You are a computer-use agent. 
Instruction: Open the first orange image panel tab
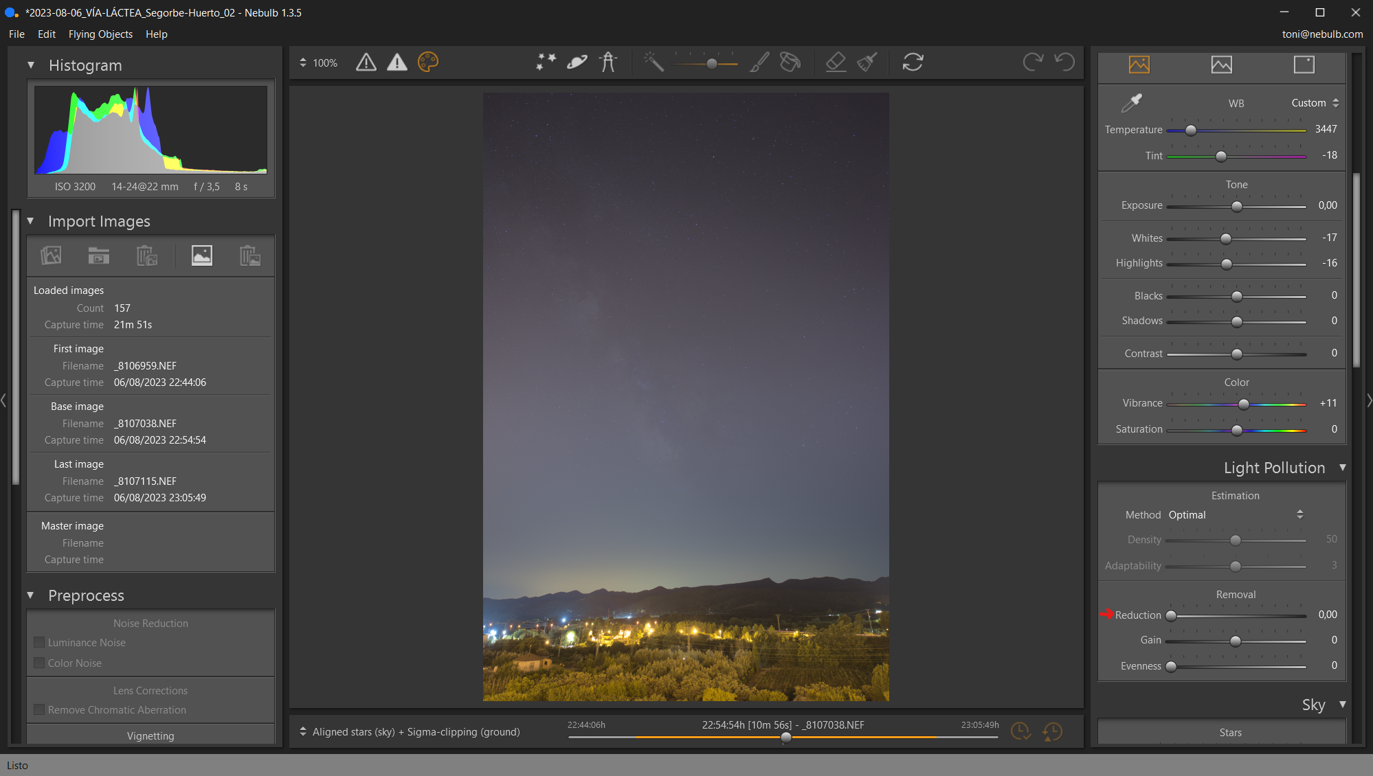[x=1139, y=65]
